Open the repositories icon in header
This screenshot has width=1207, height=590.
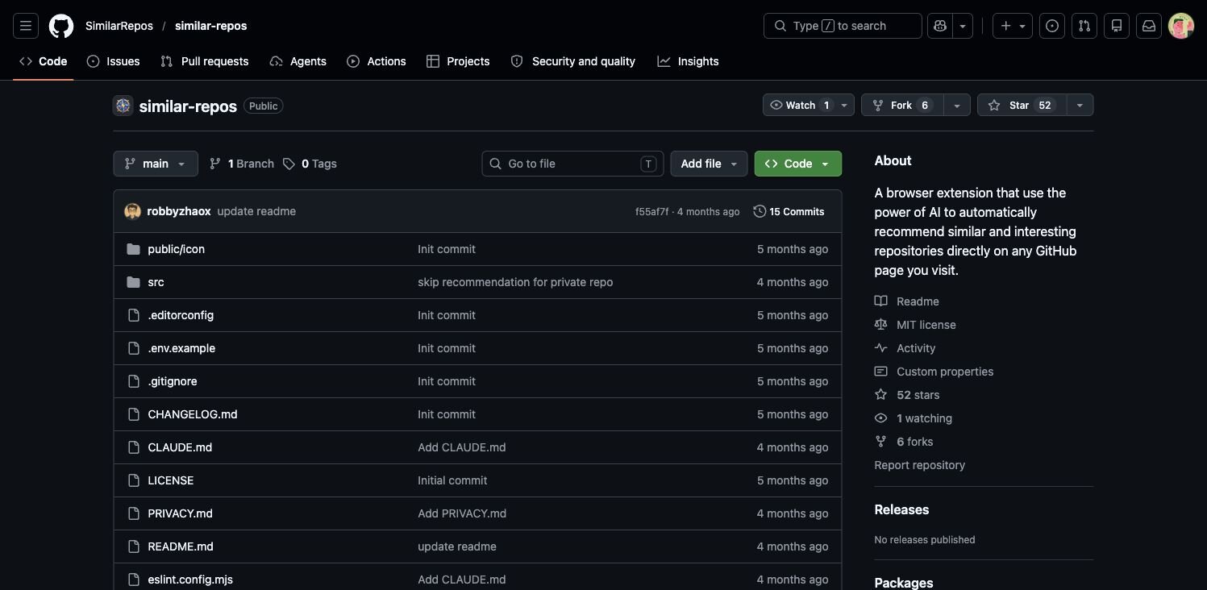point(1117,26)
